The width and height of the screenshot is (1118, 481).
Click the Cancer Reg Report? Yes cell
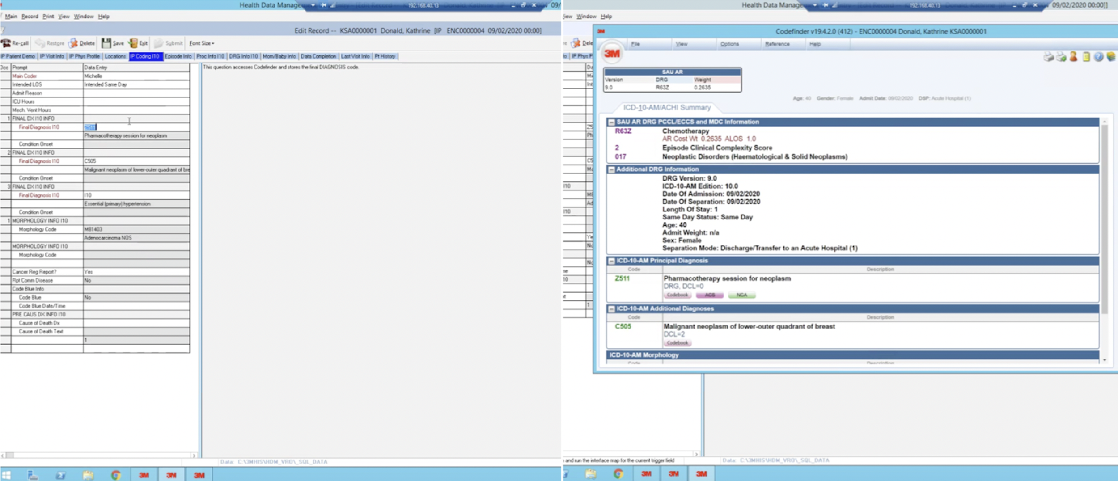[136, 272]
